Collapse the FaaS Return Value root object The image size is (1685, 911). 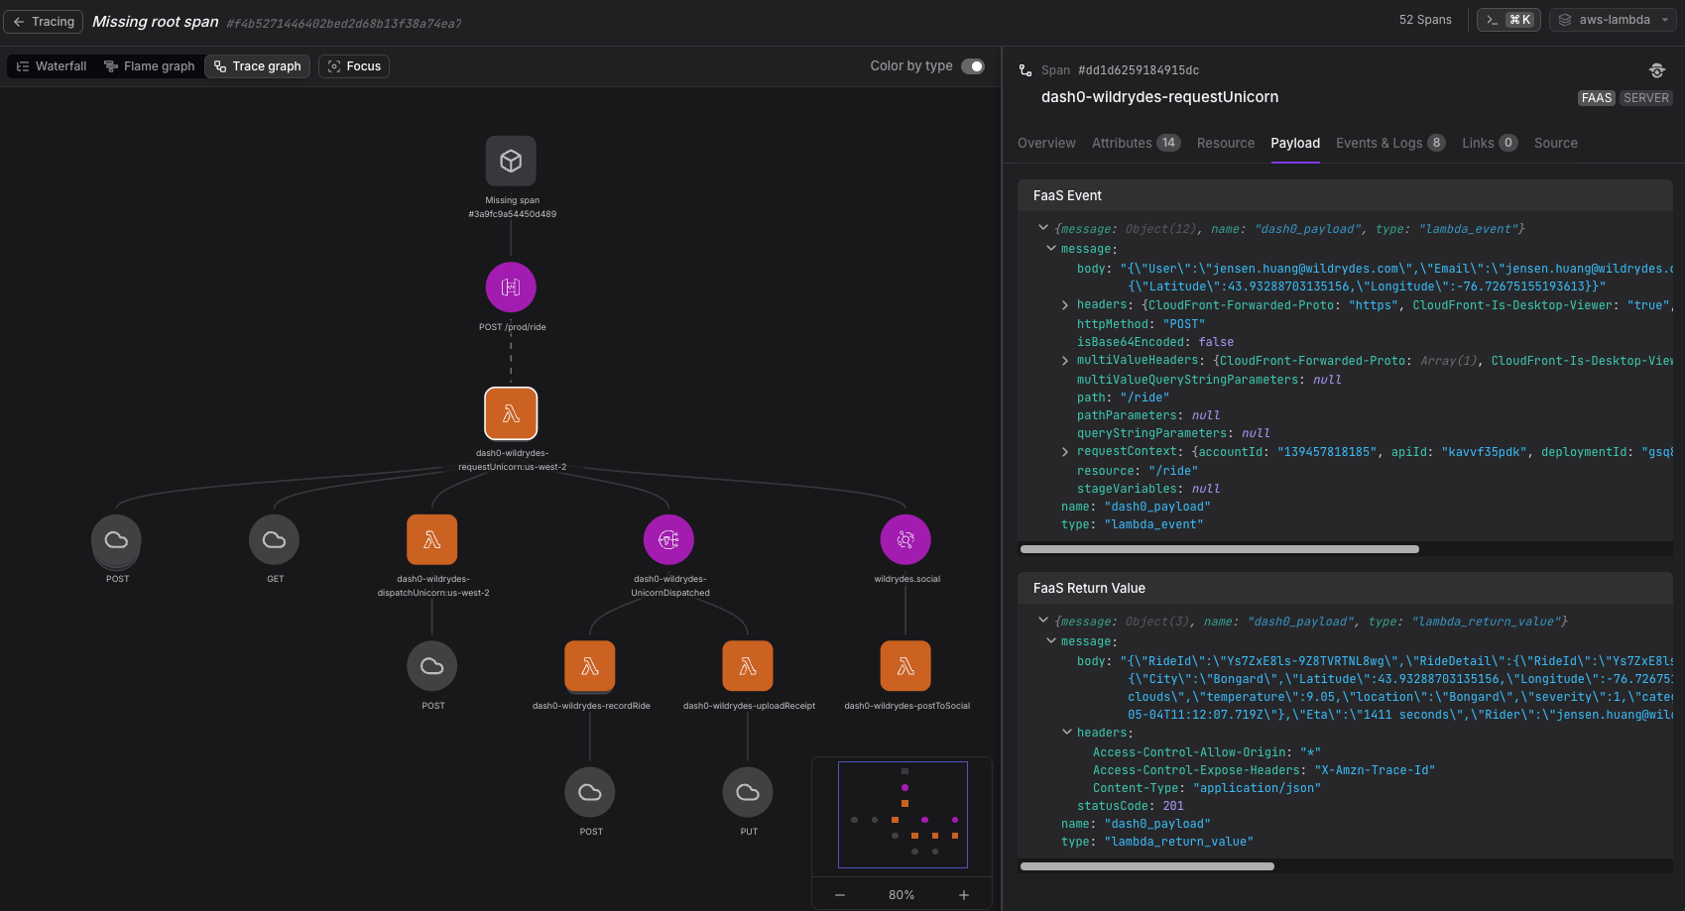(x=1043, y=621)
